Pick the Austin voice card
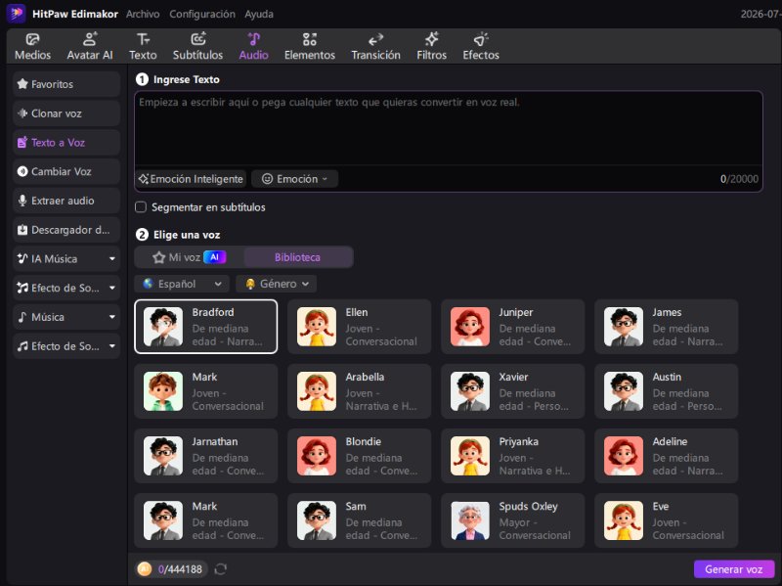Screen dimensions: 782x586 click(x=667, y=391)
